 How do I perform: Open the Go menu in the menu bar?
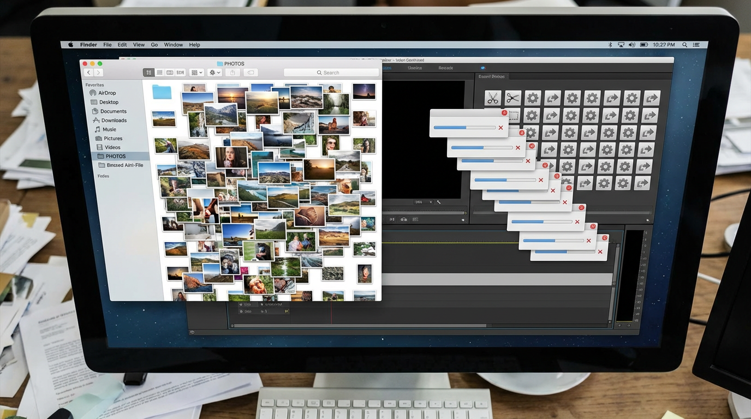point(154,45)
